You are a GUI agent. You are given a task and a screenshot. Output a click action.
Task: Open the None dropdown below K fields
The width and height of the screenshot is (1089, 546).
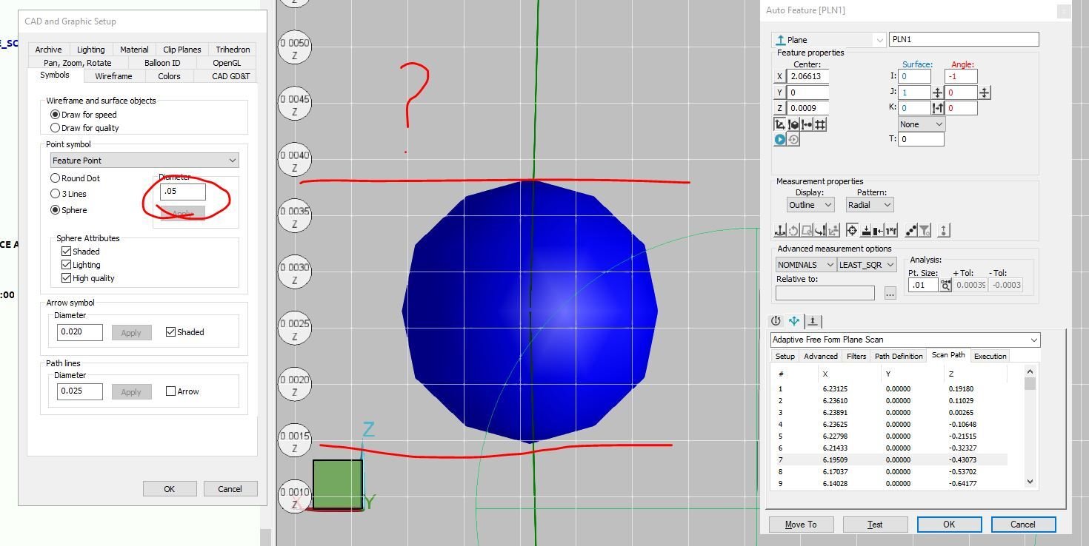point(922,124)
